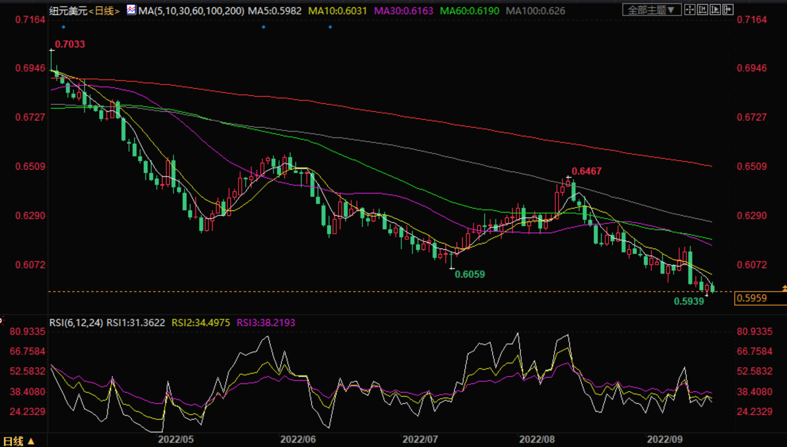This screenshot has width=787, height=447.
Task: Click the MA indicator chart icon
Action: coord(131,10)
